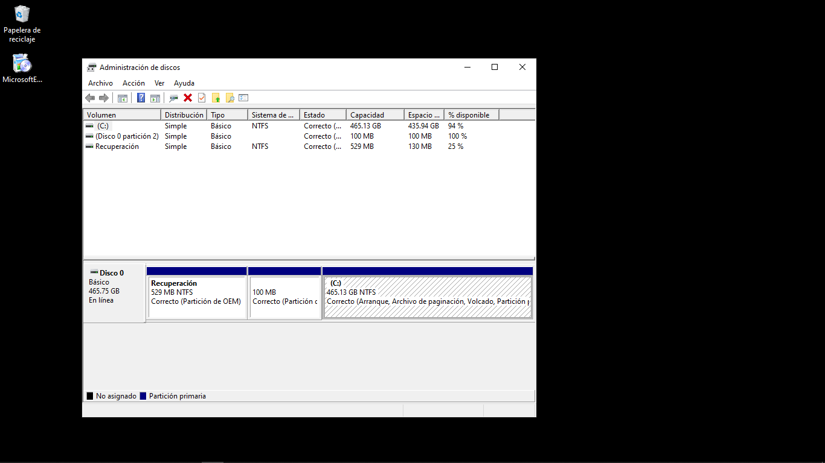The height and width of the screenshot is (463, 825).
Task: Click the 25 % available cell
Action: (x=455, y=146)
